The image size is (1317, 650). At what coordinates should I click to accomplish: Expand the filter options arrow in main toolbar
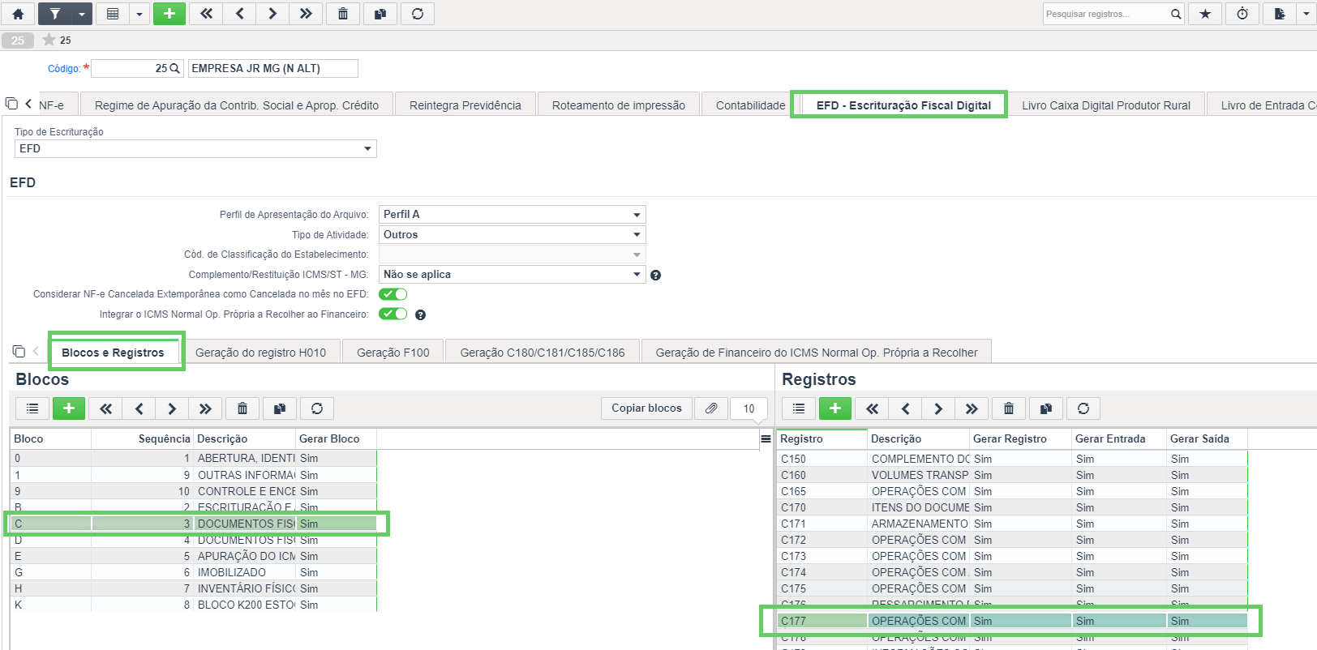[x=82, y=14]
